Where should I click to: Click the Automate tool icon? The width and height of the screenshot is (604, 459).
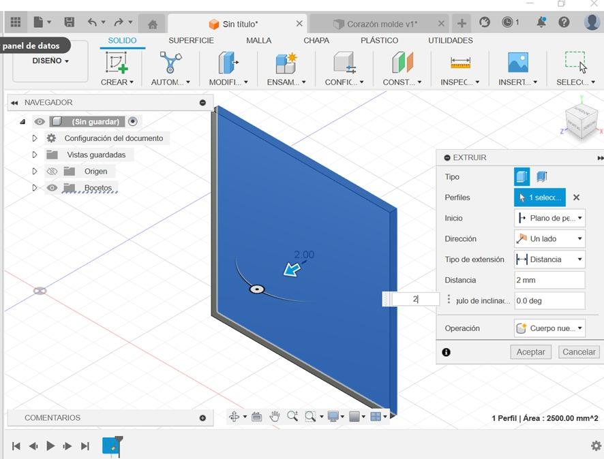coord(170,63)
